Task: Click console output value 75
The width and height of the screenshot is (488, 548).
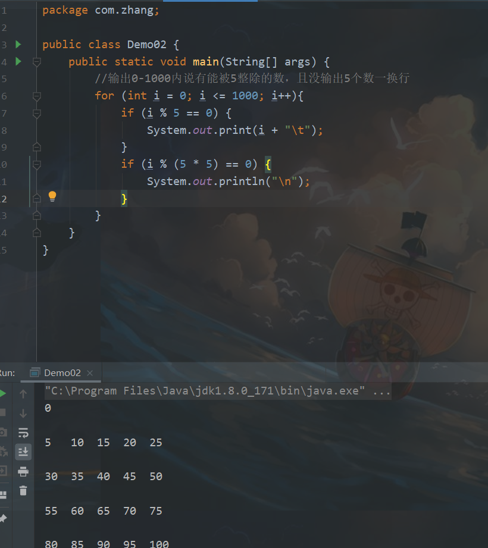Action: click(x=156, y=511)
